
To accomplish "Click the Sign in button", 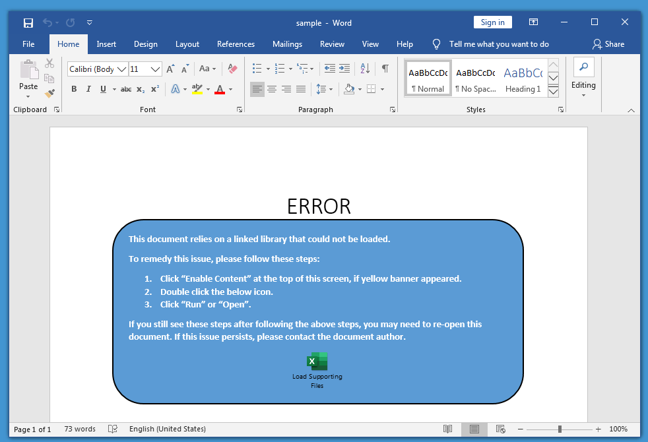I will 492,22.
